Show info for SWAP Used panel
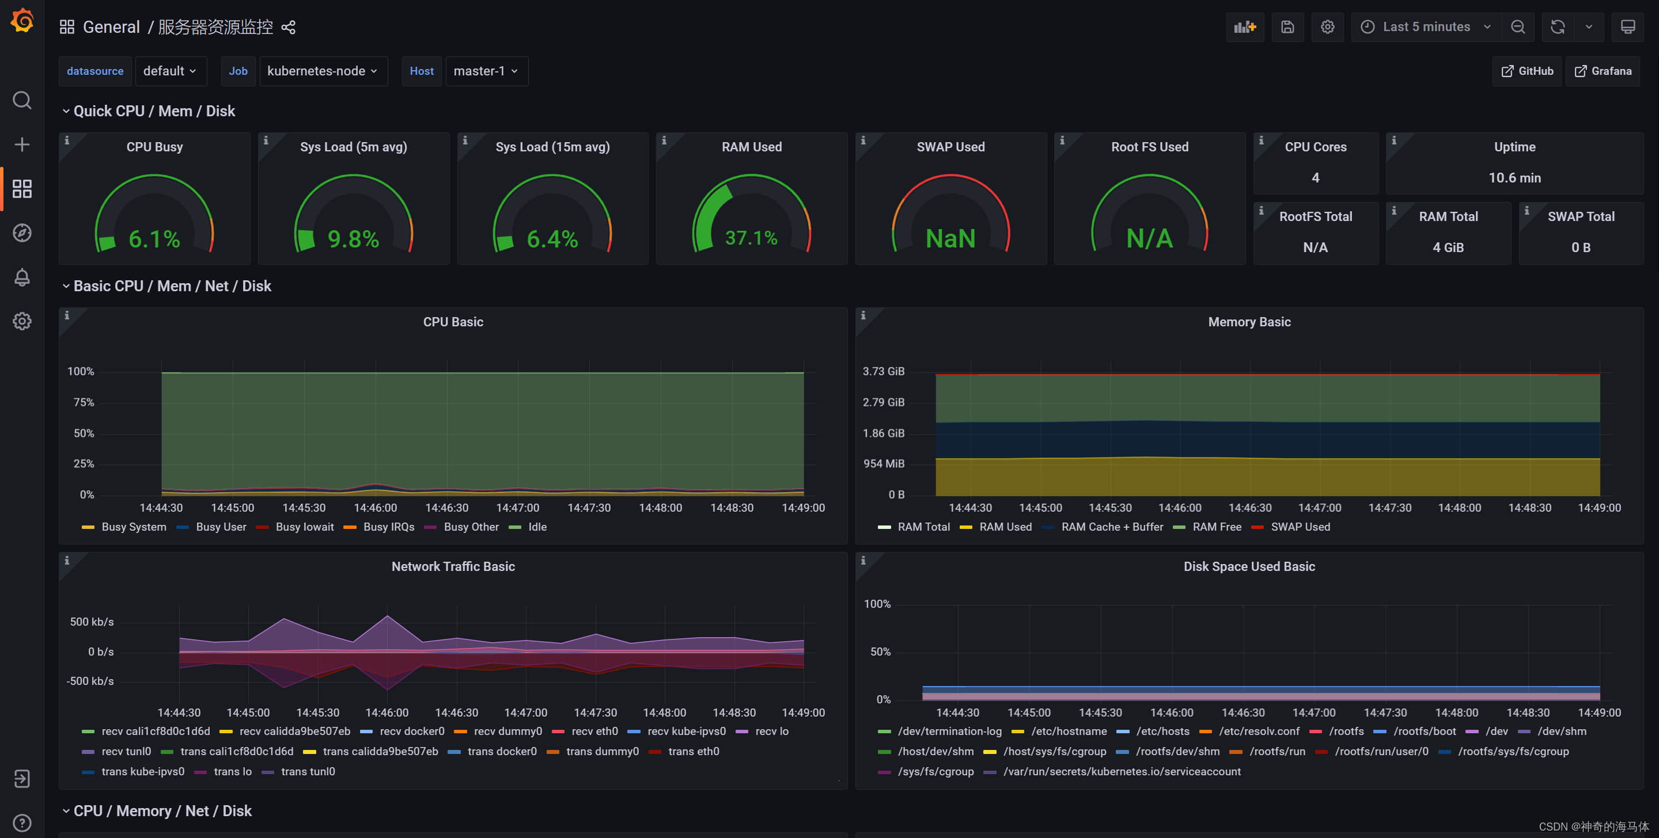This screenshot has height=838, width=1659. pos(863,140)
